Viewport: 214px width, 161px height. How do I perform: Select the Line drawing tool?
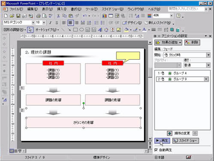[63, 30]
